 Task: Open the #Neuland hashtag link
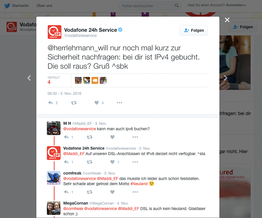(139, 184)
